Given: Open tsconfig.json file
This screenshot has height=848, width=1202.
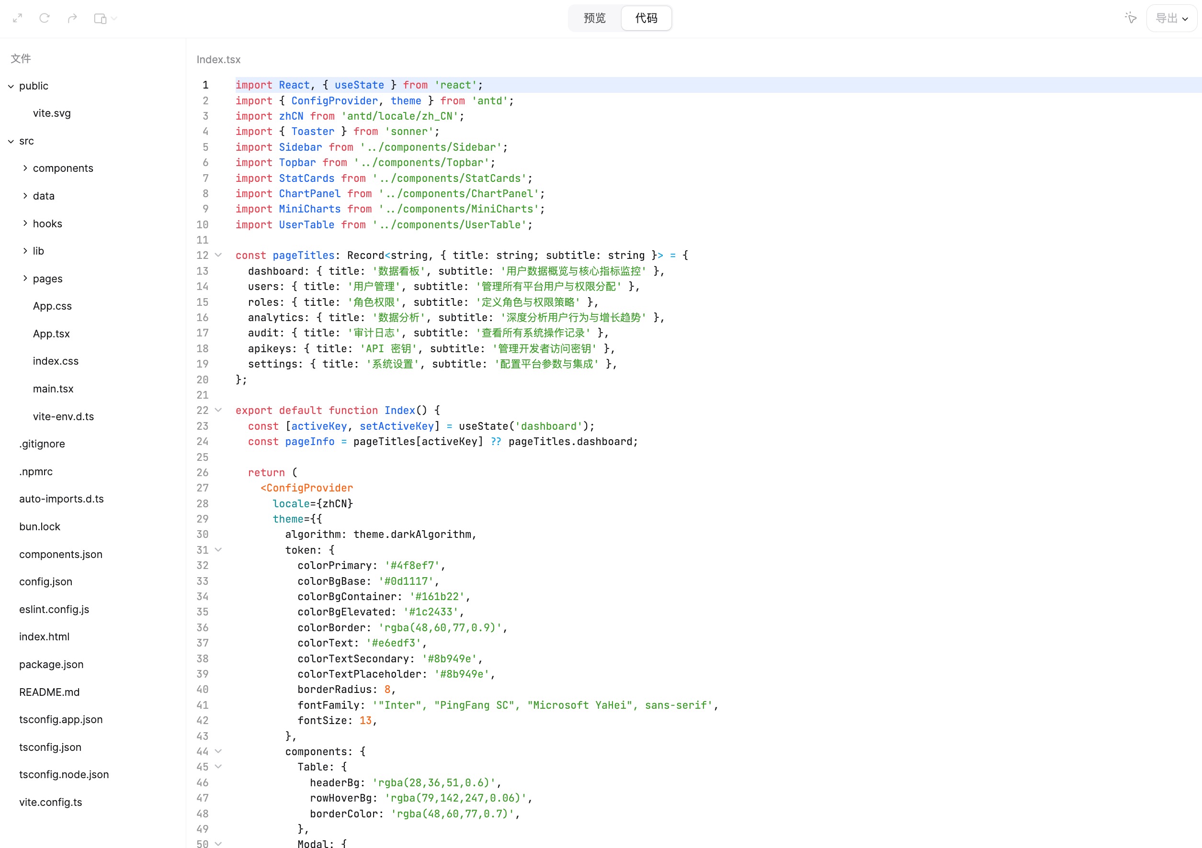Looking at the screenshot, I should [50, 747].
